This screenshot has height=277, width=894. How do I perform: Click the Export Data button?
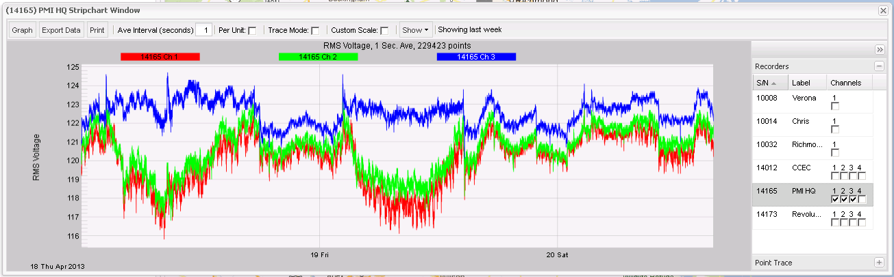(x=61, y=30)
